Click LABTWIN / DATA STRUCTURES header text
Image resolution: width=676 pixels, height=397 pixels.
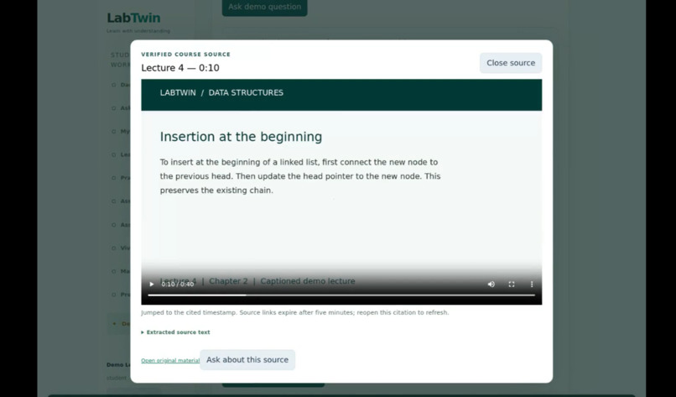[221, 93]
